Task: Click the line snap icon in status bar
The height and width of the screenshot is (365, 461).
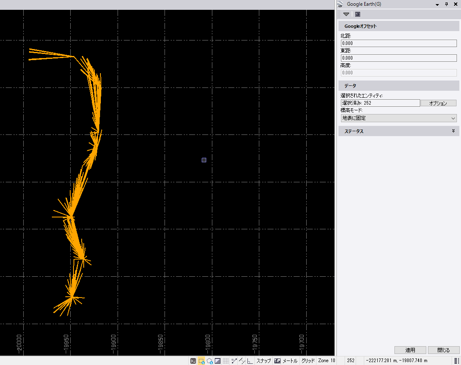Action: click(x=242, y=361)
